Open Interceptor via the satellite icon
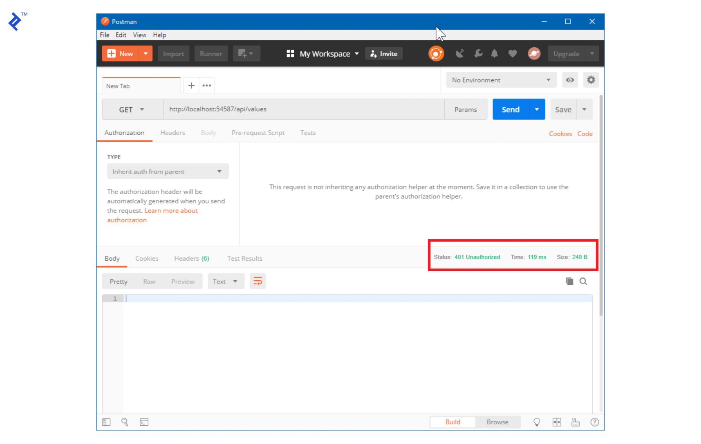This screenshot has width=701, height=444. (460, 53)
